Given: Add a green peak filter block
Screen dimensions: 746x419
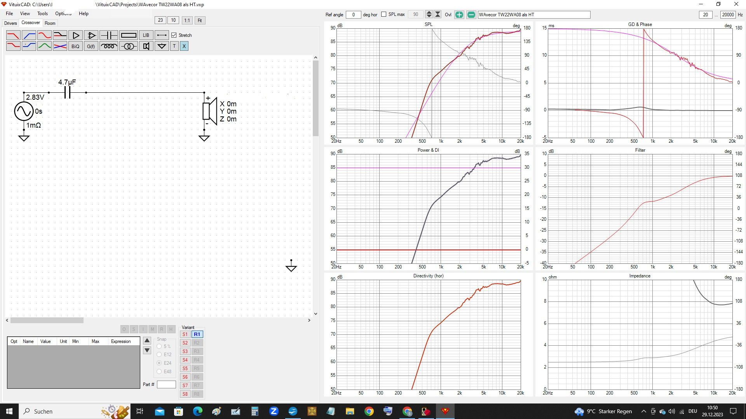Looking at the screenshot, I should 44,46.
